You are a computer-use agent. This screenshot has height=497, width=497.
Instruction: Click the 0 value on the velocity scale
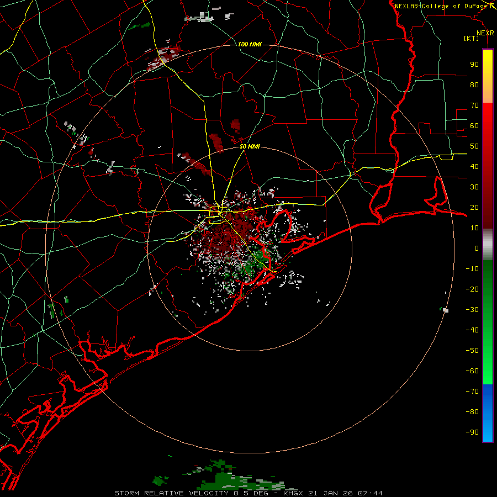477,248
